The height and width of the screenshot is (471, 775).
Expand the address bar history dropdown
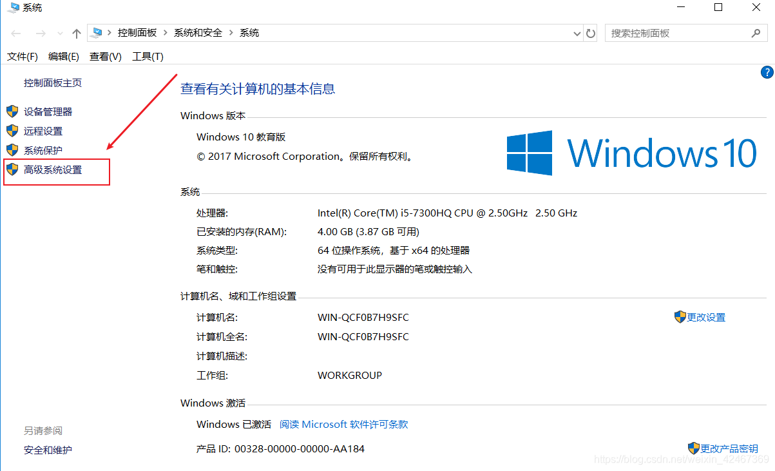click(x=577, y=34)
